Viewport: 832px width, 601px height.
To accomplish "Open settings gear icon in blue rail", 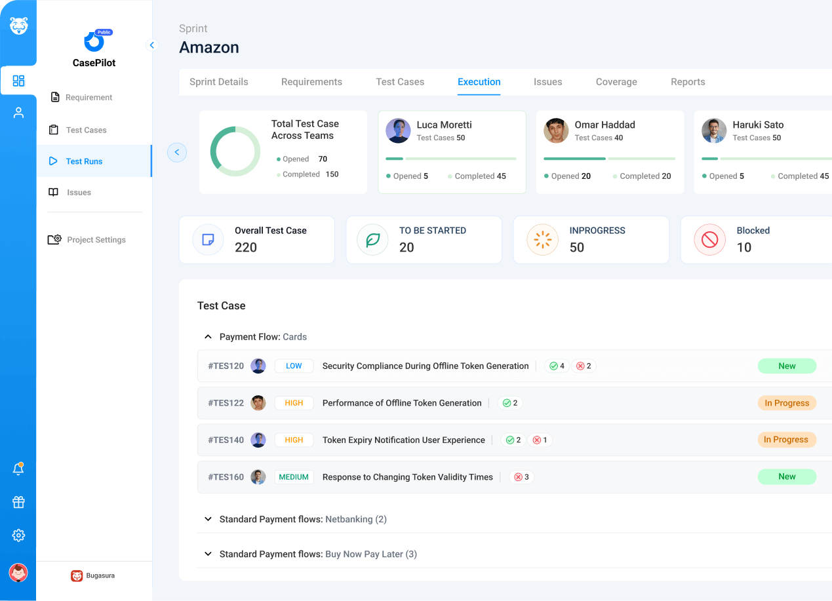I will [x=18, y=535].
